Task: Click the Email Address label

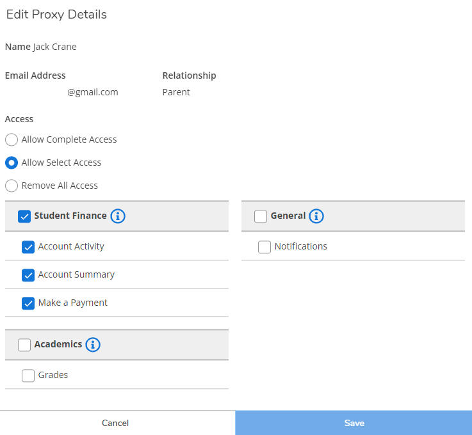Action: click(35, 75)
